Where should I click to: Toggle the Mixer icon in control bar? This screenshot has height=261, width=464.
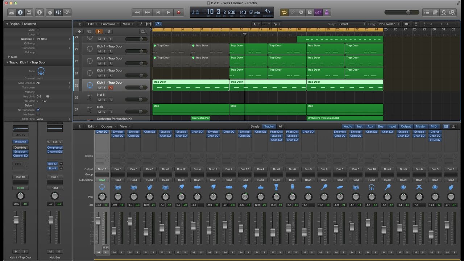[59, 12]
